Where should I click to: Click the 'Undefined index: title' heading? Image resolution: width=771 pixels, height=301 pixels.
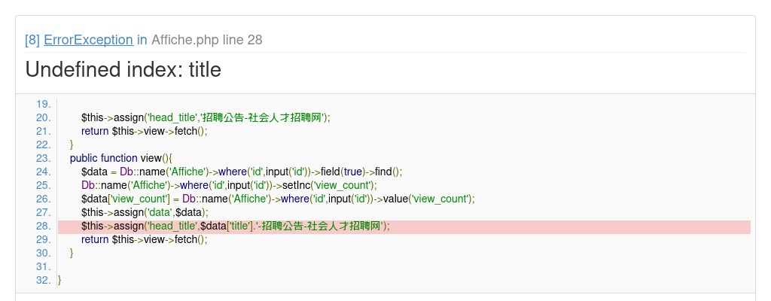[123, 70]
